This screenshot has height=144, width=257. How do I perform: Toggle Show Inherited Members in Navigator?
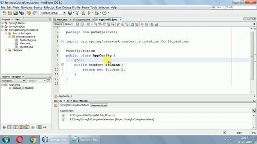pos(4,127)
